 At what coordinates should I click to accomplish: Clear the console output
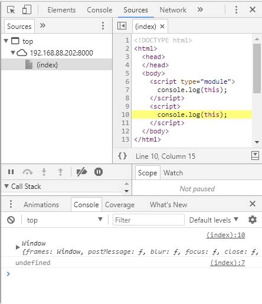coord(11,220)
